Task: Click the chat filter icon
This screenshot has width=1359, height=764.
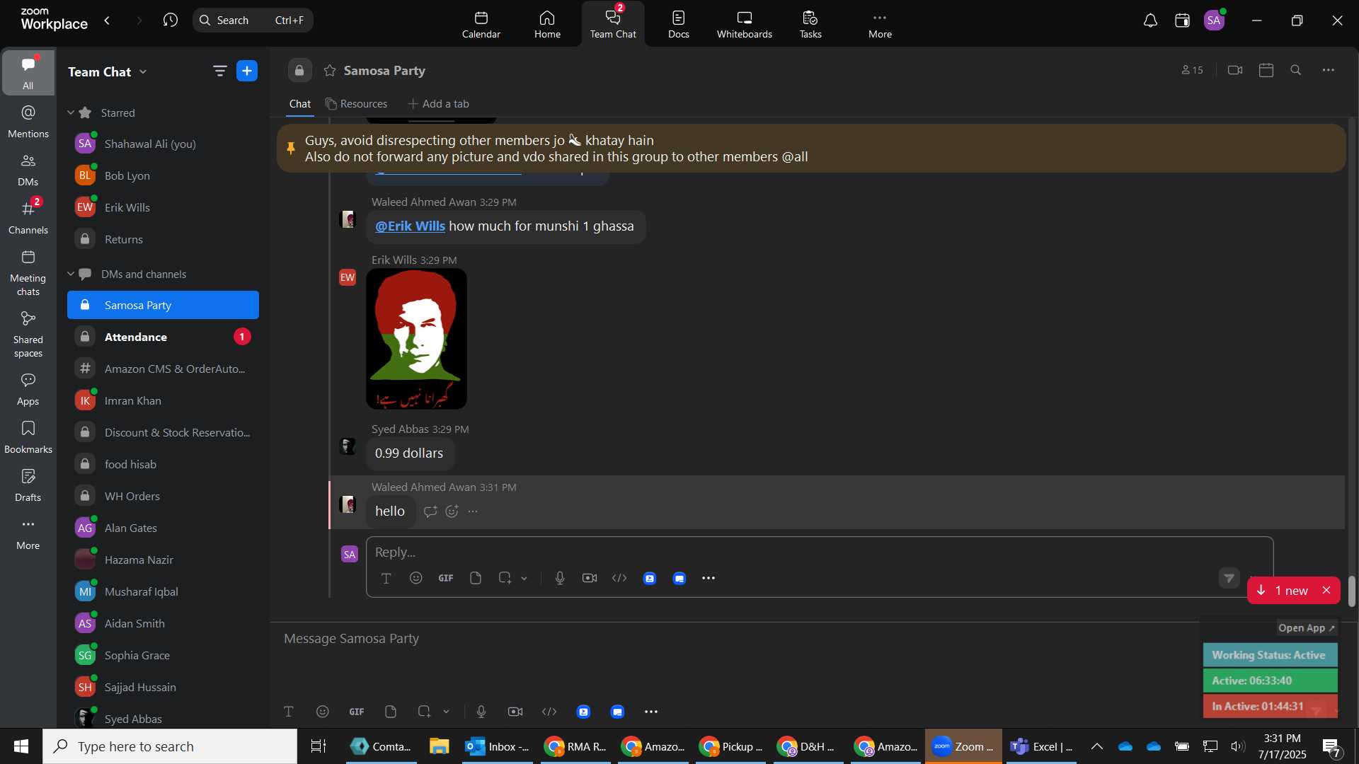Action: (x=219, y=71)
